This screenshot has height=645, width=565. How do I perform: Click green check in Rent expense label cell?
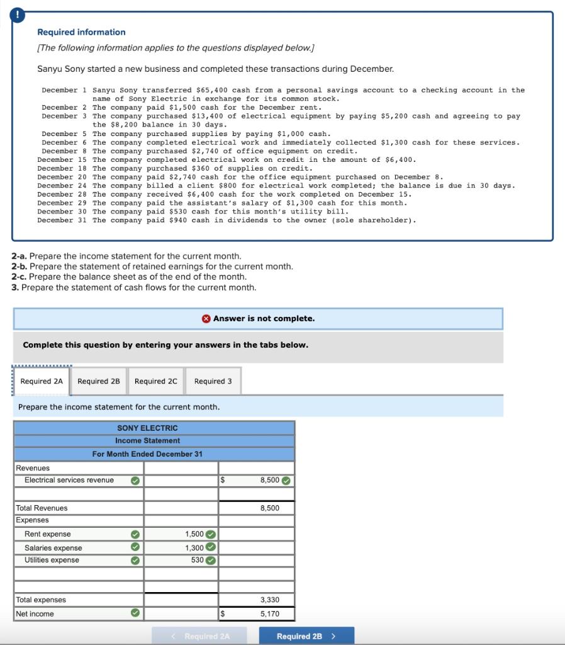pyautogui.click(x=135, y=534)
